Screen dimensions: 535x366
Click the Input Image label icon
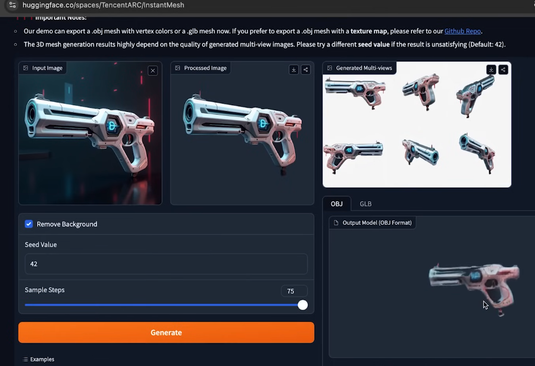click(x=25, y=68)
